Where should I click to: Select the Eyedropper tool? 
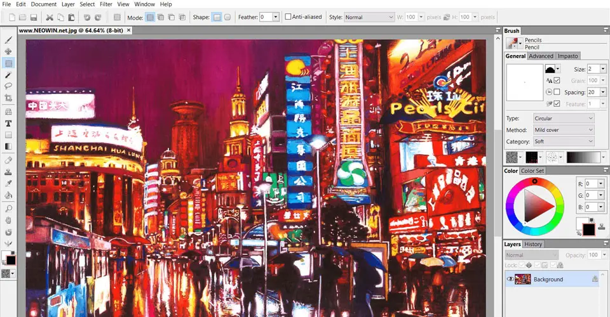(8, 183)
